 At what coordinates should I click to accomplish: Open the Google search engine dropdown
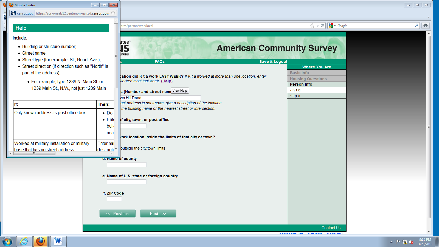pos(332,26)
